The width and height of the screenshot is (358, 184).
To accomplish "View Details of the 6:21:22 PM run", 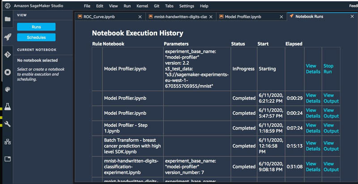I will point(313,98).
